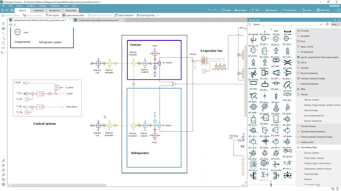Viewport: 341px width, 191px height.
Task: Select the tpf_turbine component icon
Action: point(265,130)
